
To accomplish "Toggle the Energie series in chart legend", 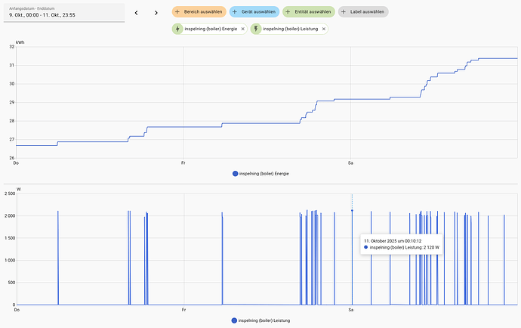I will click(261, 174).
